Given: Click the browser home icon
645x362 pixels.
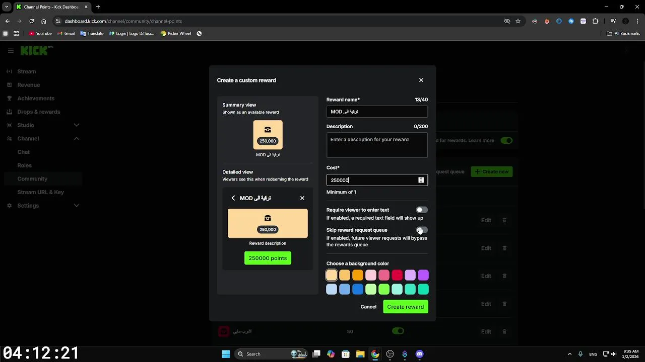Looking at the screenshot, I should click(44, 21).
